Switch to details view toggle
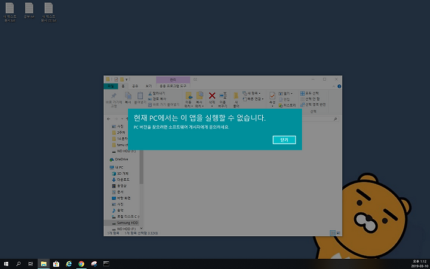The image size is (430, 269). (x=333, y=233)
